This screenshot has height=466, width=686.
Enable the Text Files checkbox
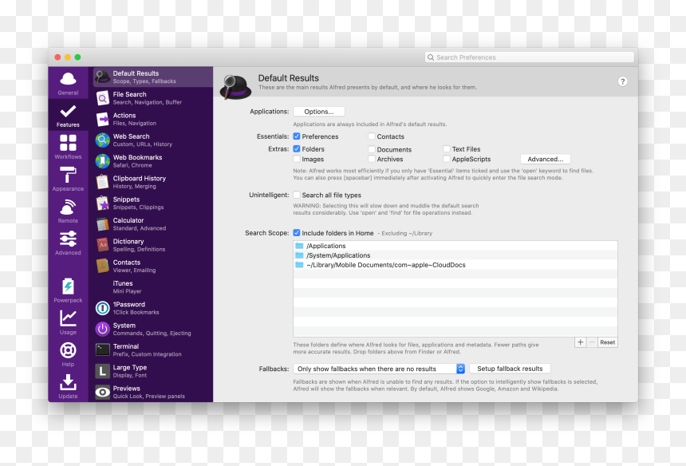click(447, 148)
